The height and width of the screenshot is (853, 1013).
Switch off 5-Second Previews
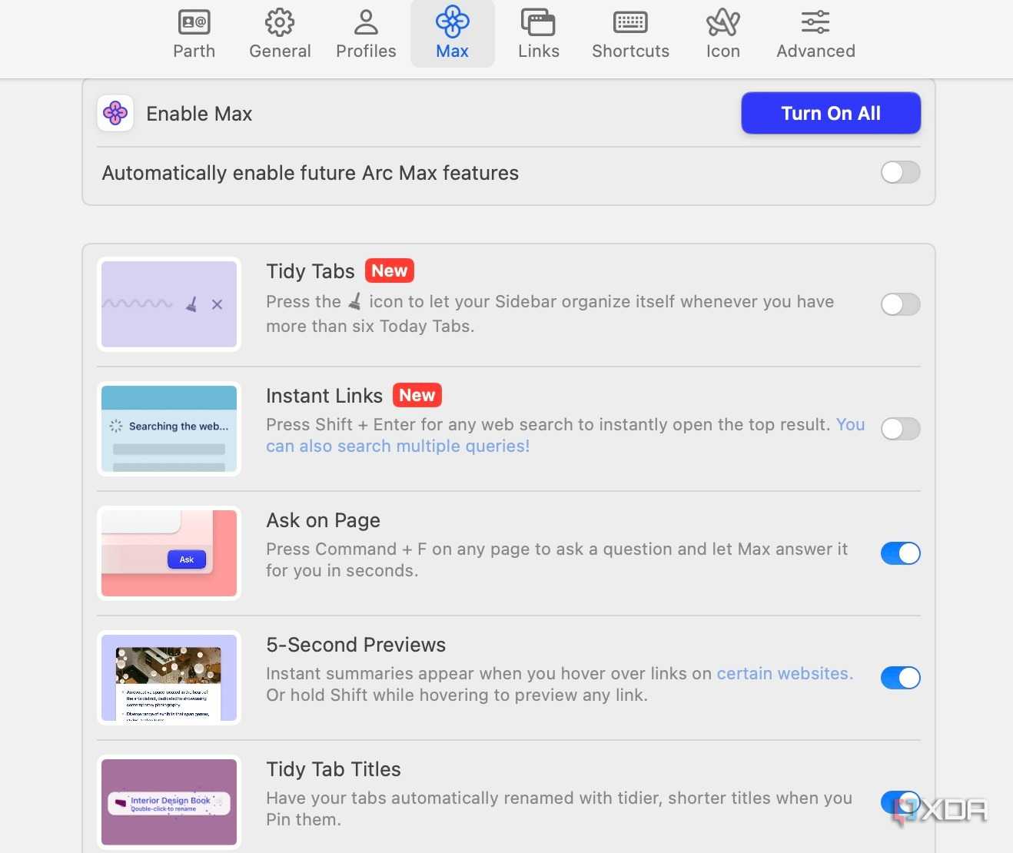click(900, 678)
